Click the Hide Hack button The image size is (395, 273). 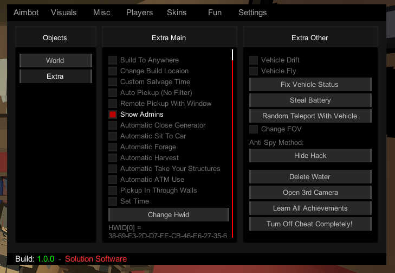click(310, 155)
